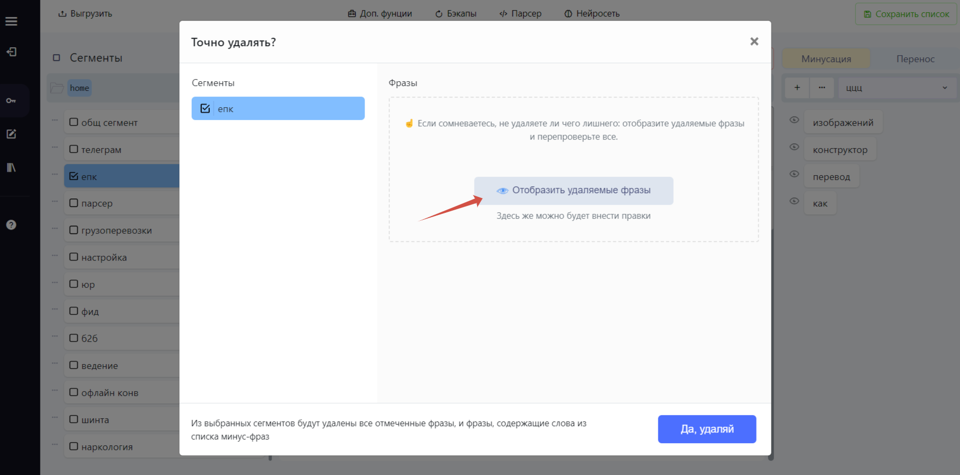Open the library books icon in sidebar
This screenshot has width=960, height=475.
pyautogui.click(x=11, y=168)
